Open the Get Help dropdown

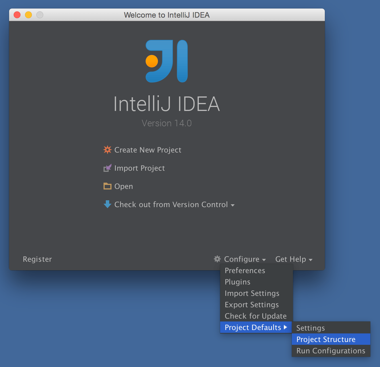pyautogui.click(x=290, y=259)
